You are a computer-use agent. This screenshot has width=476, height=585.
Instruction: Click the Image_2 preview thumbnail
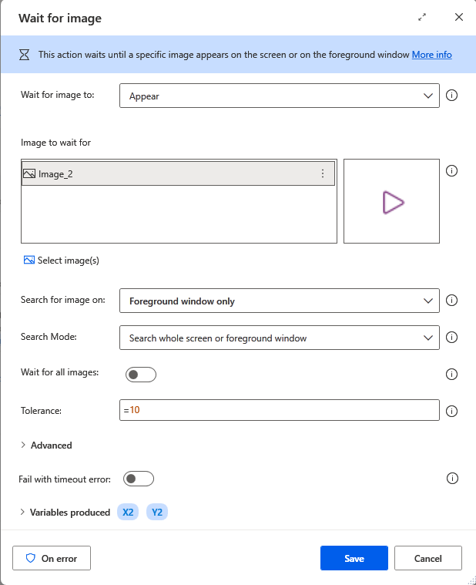point(391,201)
